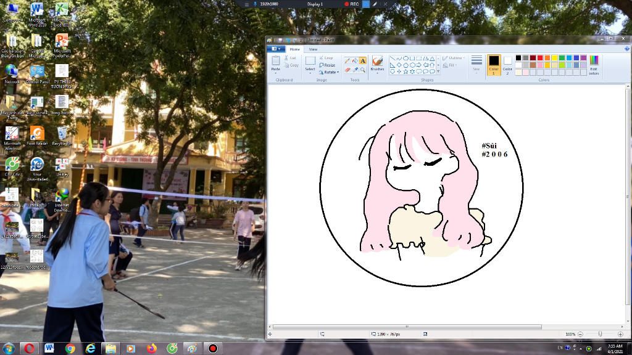The width and height of the screenshot is (632, 355).
Task: Pick the right arrow shape
Action: [419, 65]
